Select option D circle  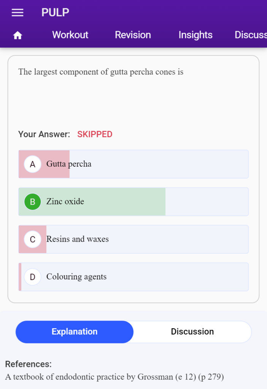pos(33,277)
